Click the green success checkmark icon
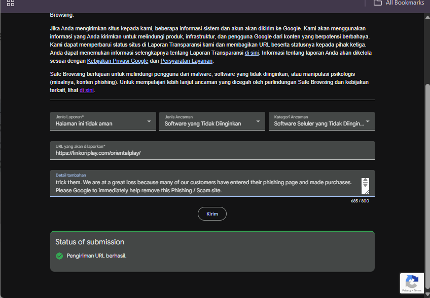Image resolution: width=430 pixels, height=298 pixels. click(59, 256)
